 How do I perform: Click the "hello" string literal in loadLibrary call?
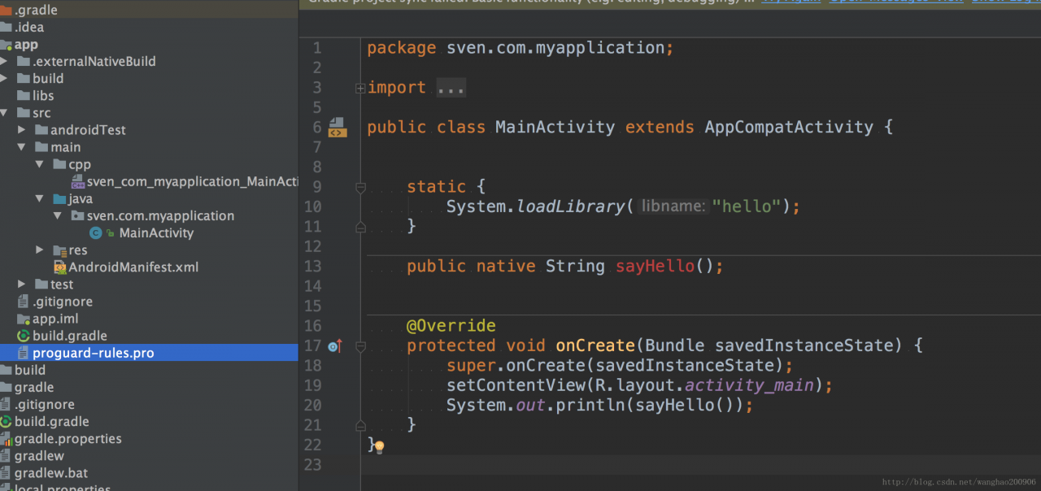(x=747, y=206)
